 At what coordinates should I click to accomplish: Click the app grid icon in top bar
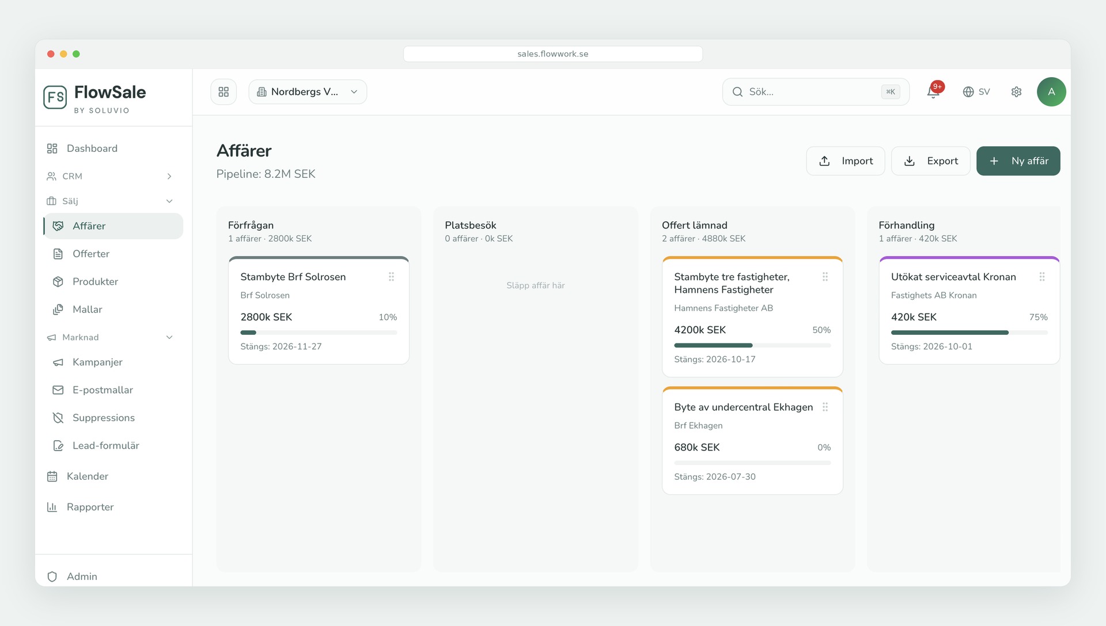coord(224,92)
